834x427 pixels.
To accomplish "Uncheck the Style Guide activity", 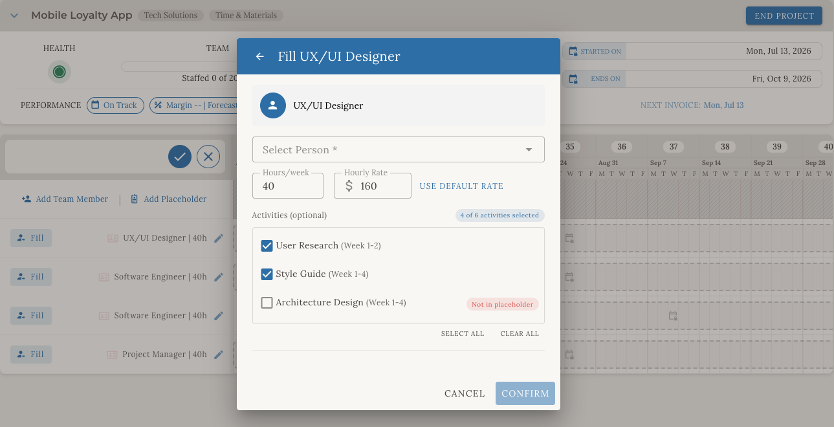I will pyautogui.click(x=267, y=274).
